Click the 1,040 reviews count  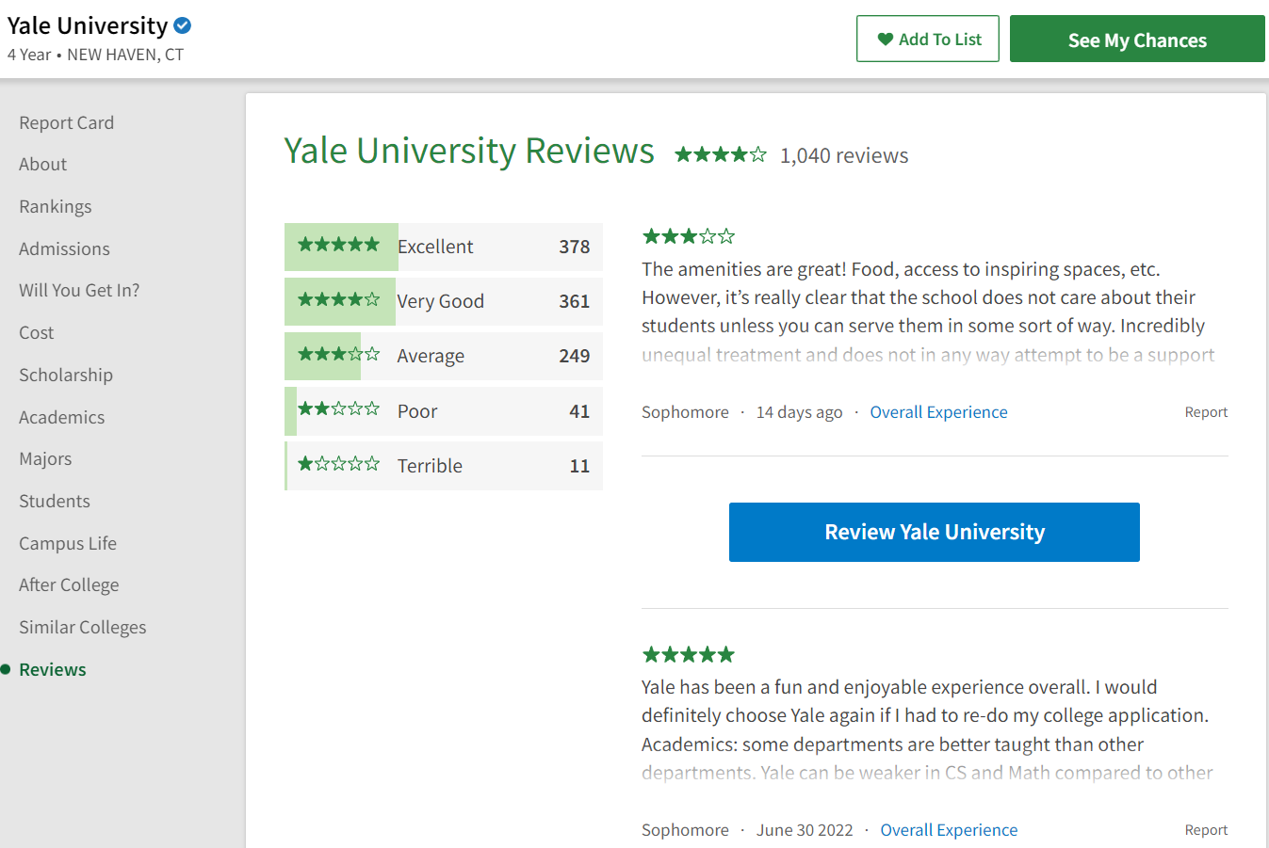tap(844, 155)
